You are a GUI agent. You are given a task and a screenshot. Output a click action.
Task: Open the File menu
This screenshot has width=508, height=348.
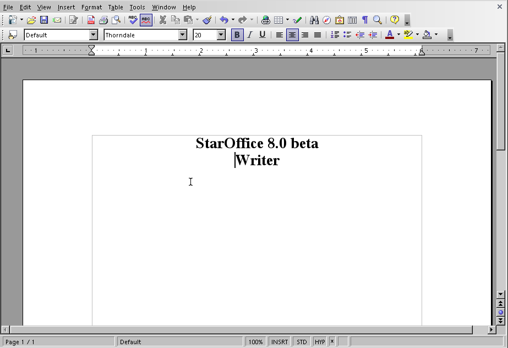coord(8,7)
